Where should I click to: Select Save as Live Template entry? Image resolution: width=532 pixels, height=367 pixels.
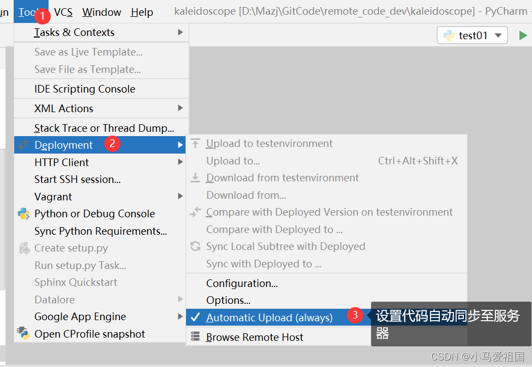pyautogui.click(x=101, y=52)
